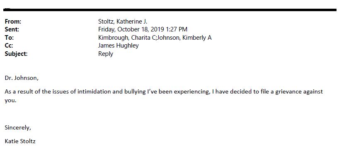Screen dimensions: 339x156
Task: Click the black header divider line
Action: [170, 10]
